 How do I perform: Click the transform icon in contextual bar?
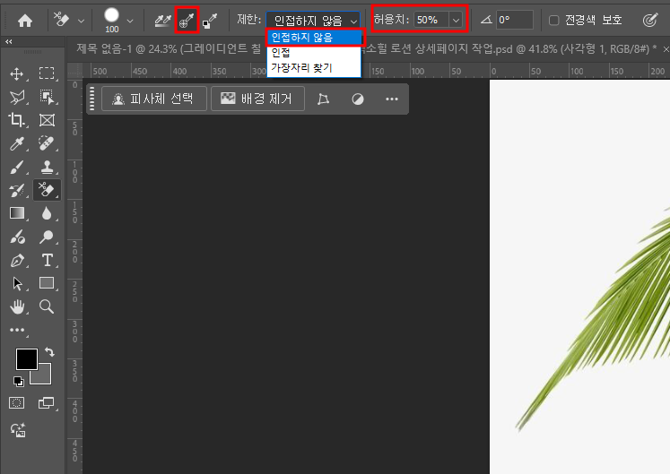323,99
